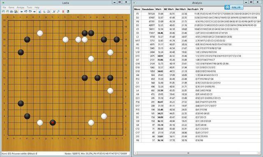
Task: Click the Undo move toolbar icon
Action: (26, 12)
